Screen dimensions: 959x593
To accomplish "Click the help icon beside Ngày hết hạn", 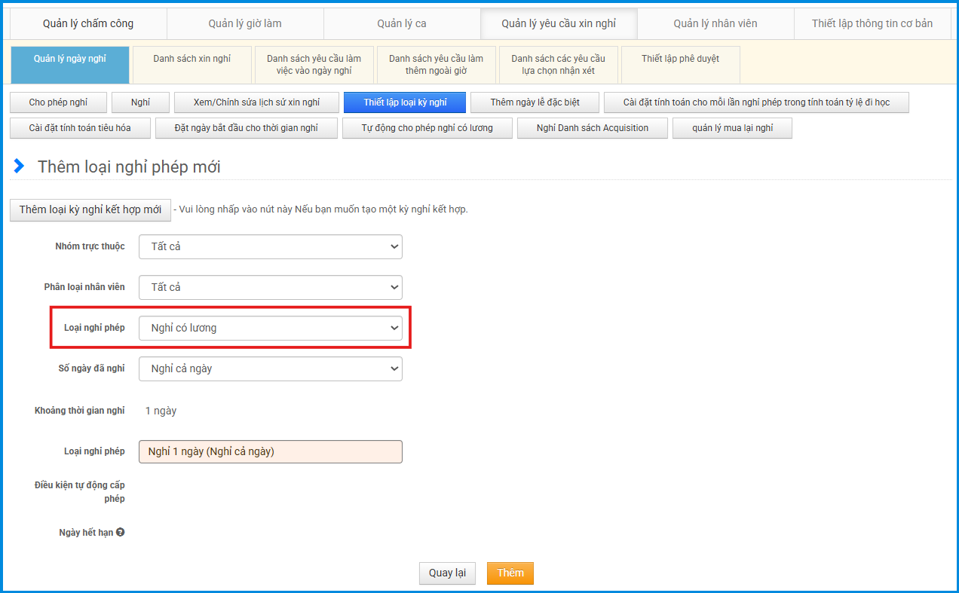I will 121,533.
